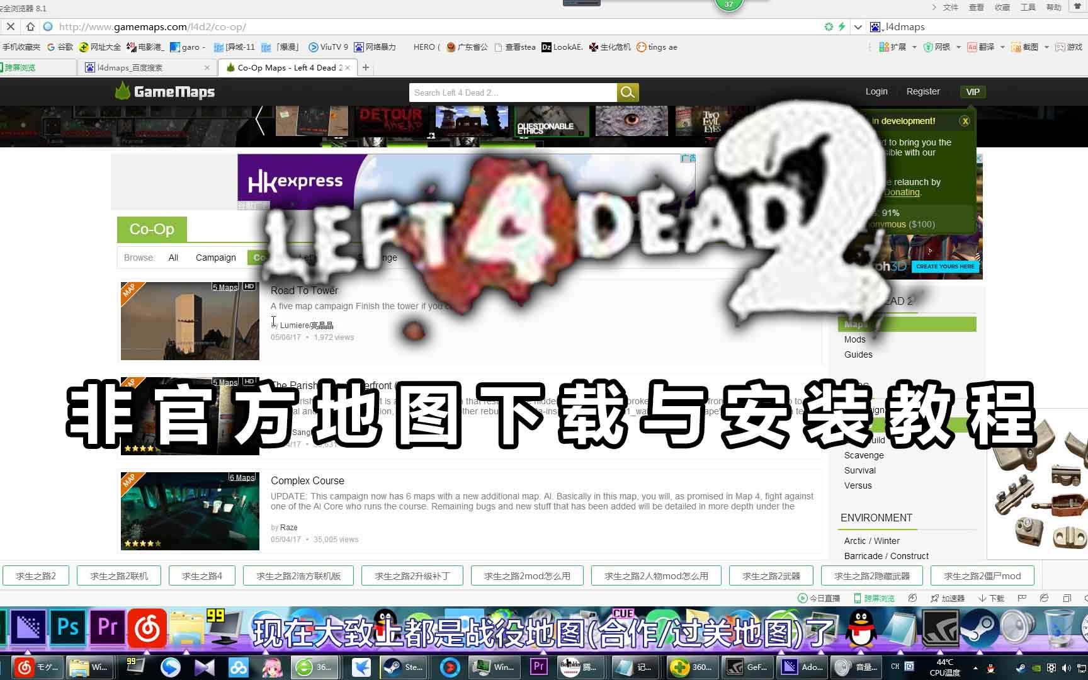Screen dimensions: 1088x680
Task: Search suggestion 求生之路2mod怎么用
Action: [x=527, y=575]
